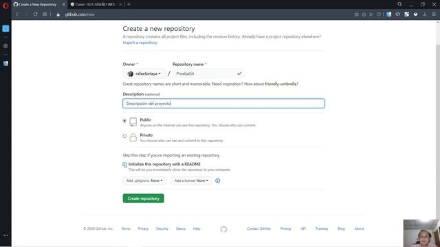The height and width of the screenshot is (247, 440).
Task: Click the padlock site security icon
Action: (58, 14)
